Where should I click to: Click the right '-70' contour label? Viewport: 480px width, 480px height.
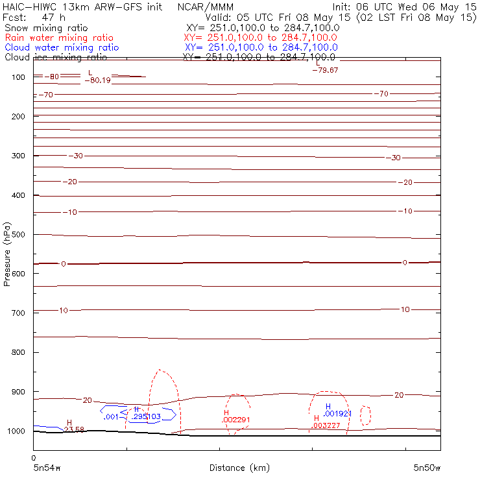tap(381, 94)
